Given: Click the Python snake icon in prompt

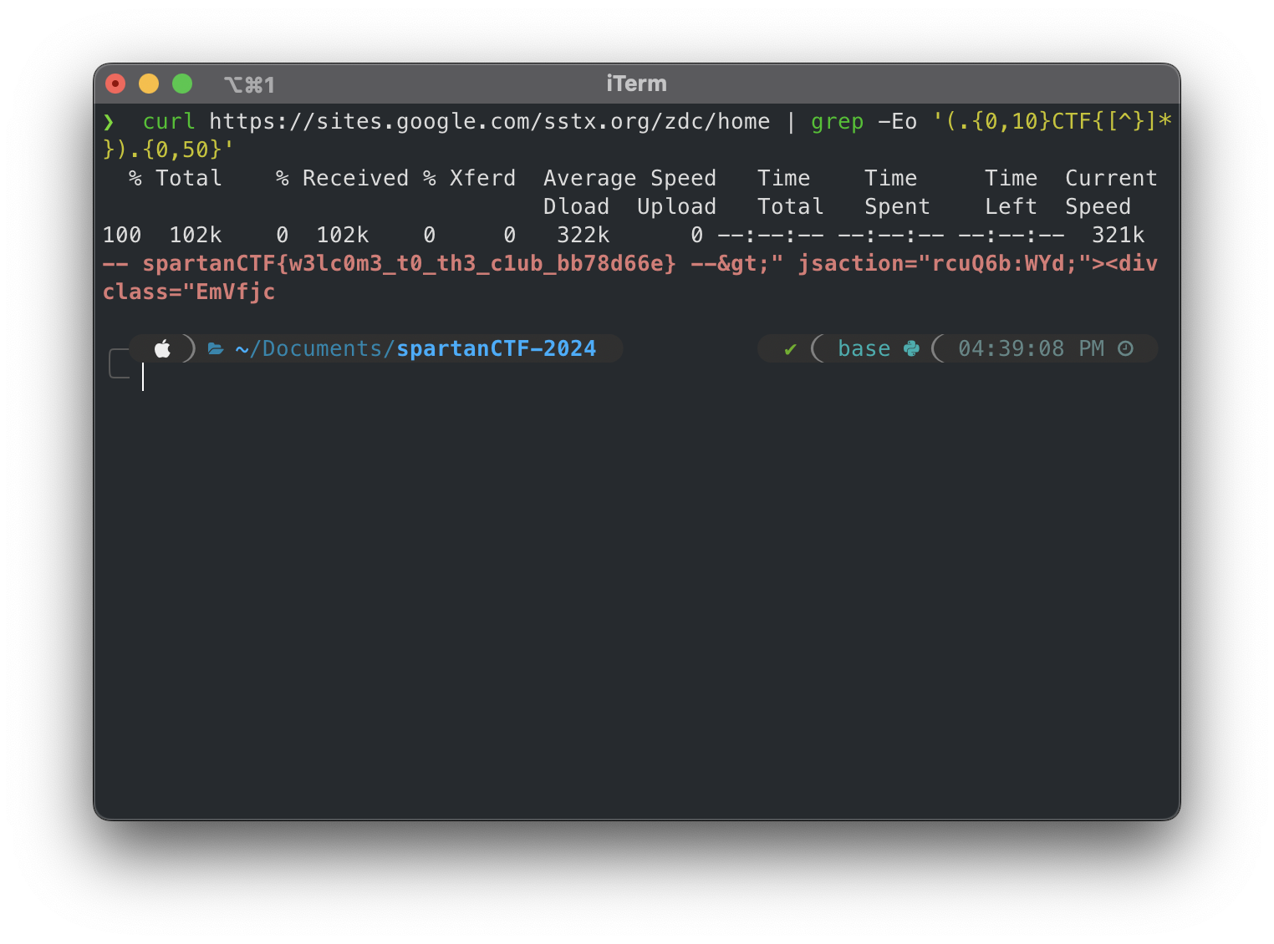Looking at the screenshot, I should (x=911, y=348).
